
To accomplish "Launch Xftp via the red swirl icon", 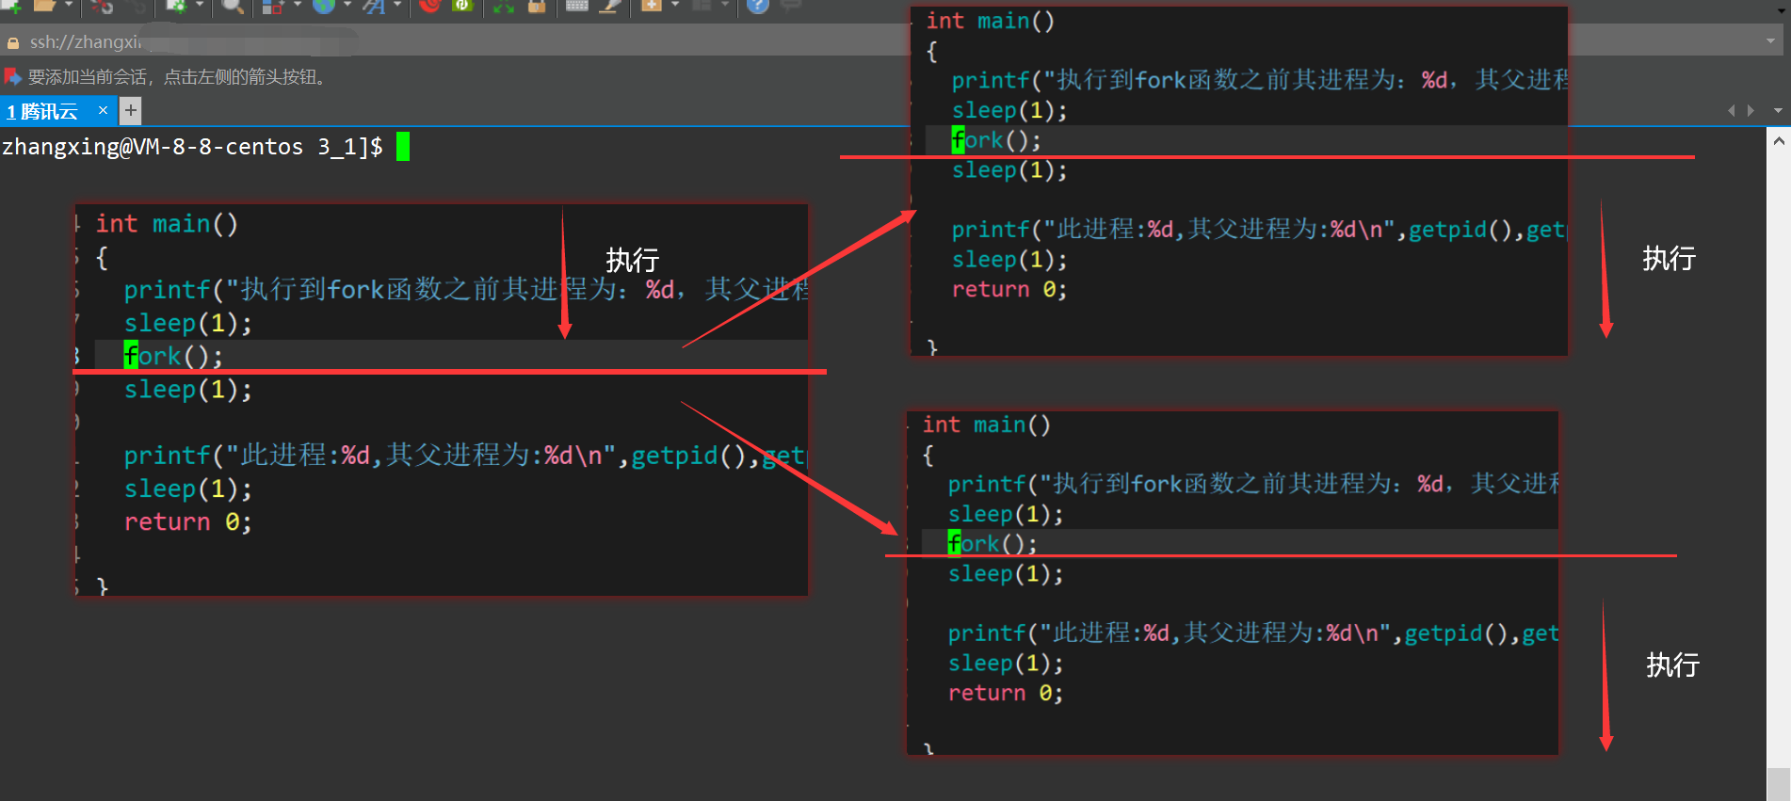I will coord(430,6).
